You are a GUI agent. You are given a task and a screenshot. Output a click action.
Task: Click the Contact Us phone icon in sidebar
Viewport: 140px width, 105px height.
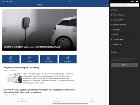point(111,44)
